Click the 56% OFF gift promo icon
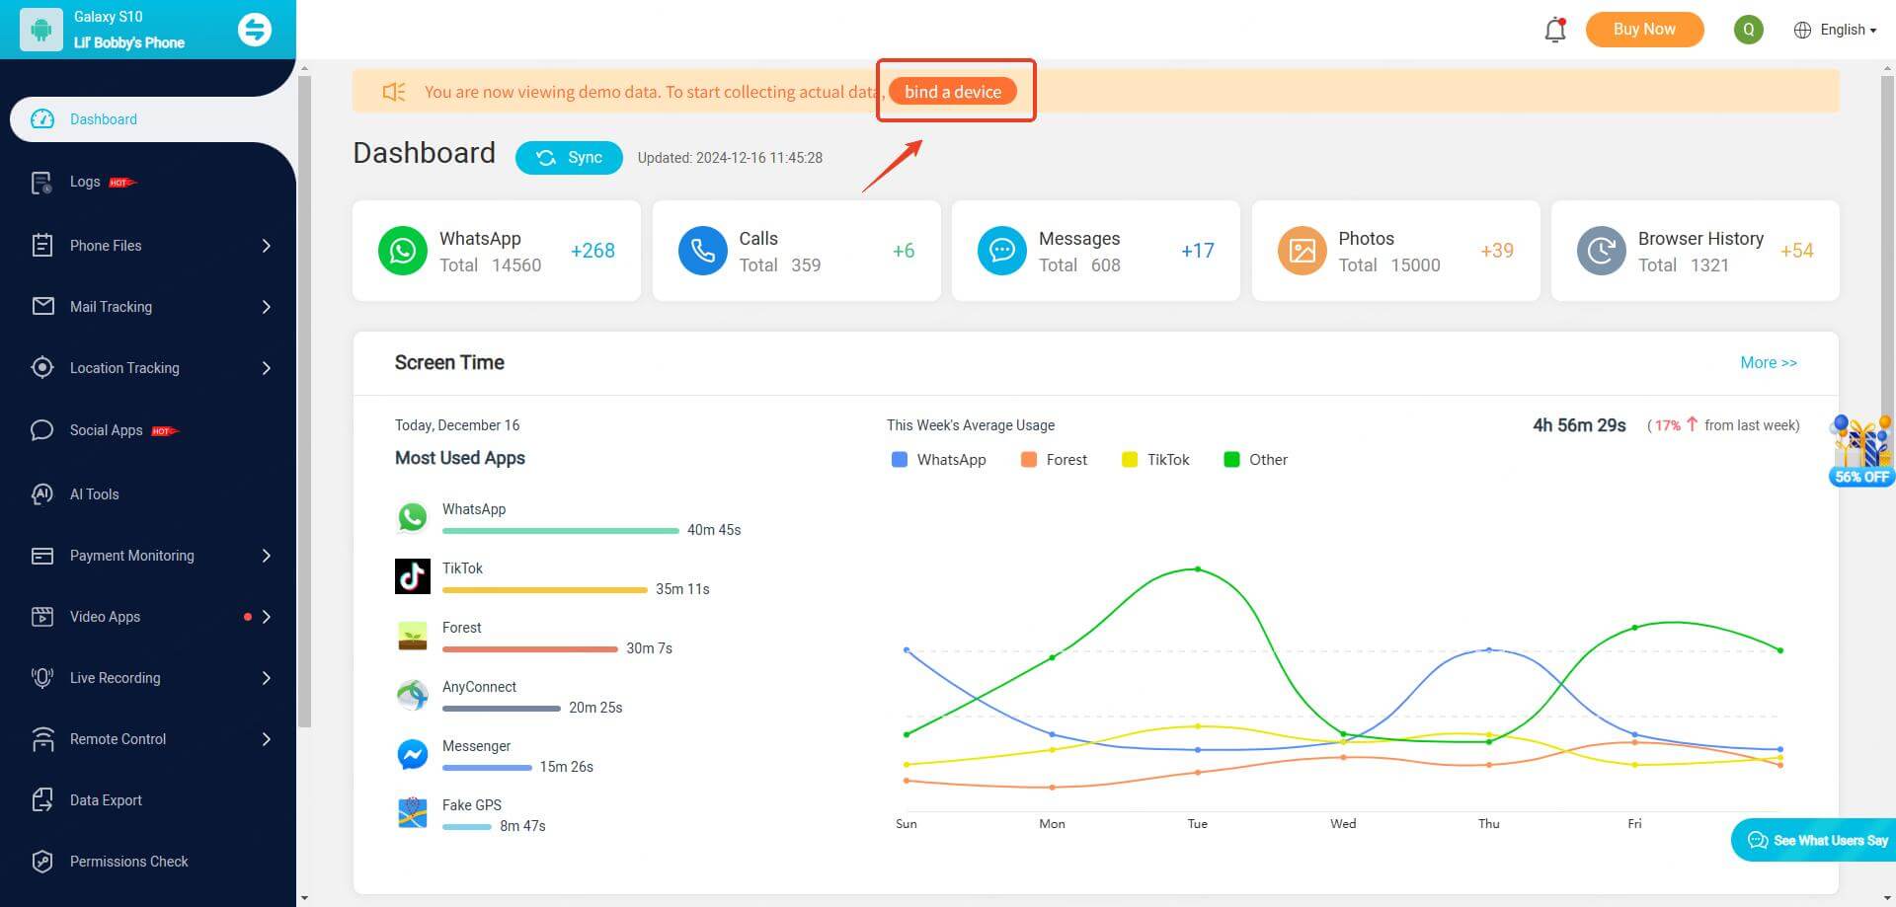This screenshot has height=907, width=1896. tap(1861, 451)
